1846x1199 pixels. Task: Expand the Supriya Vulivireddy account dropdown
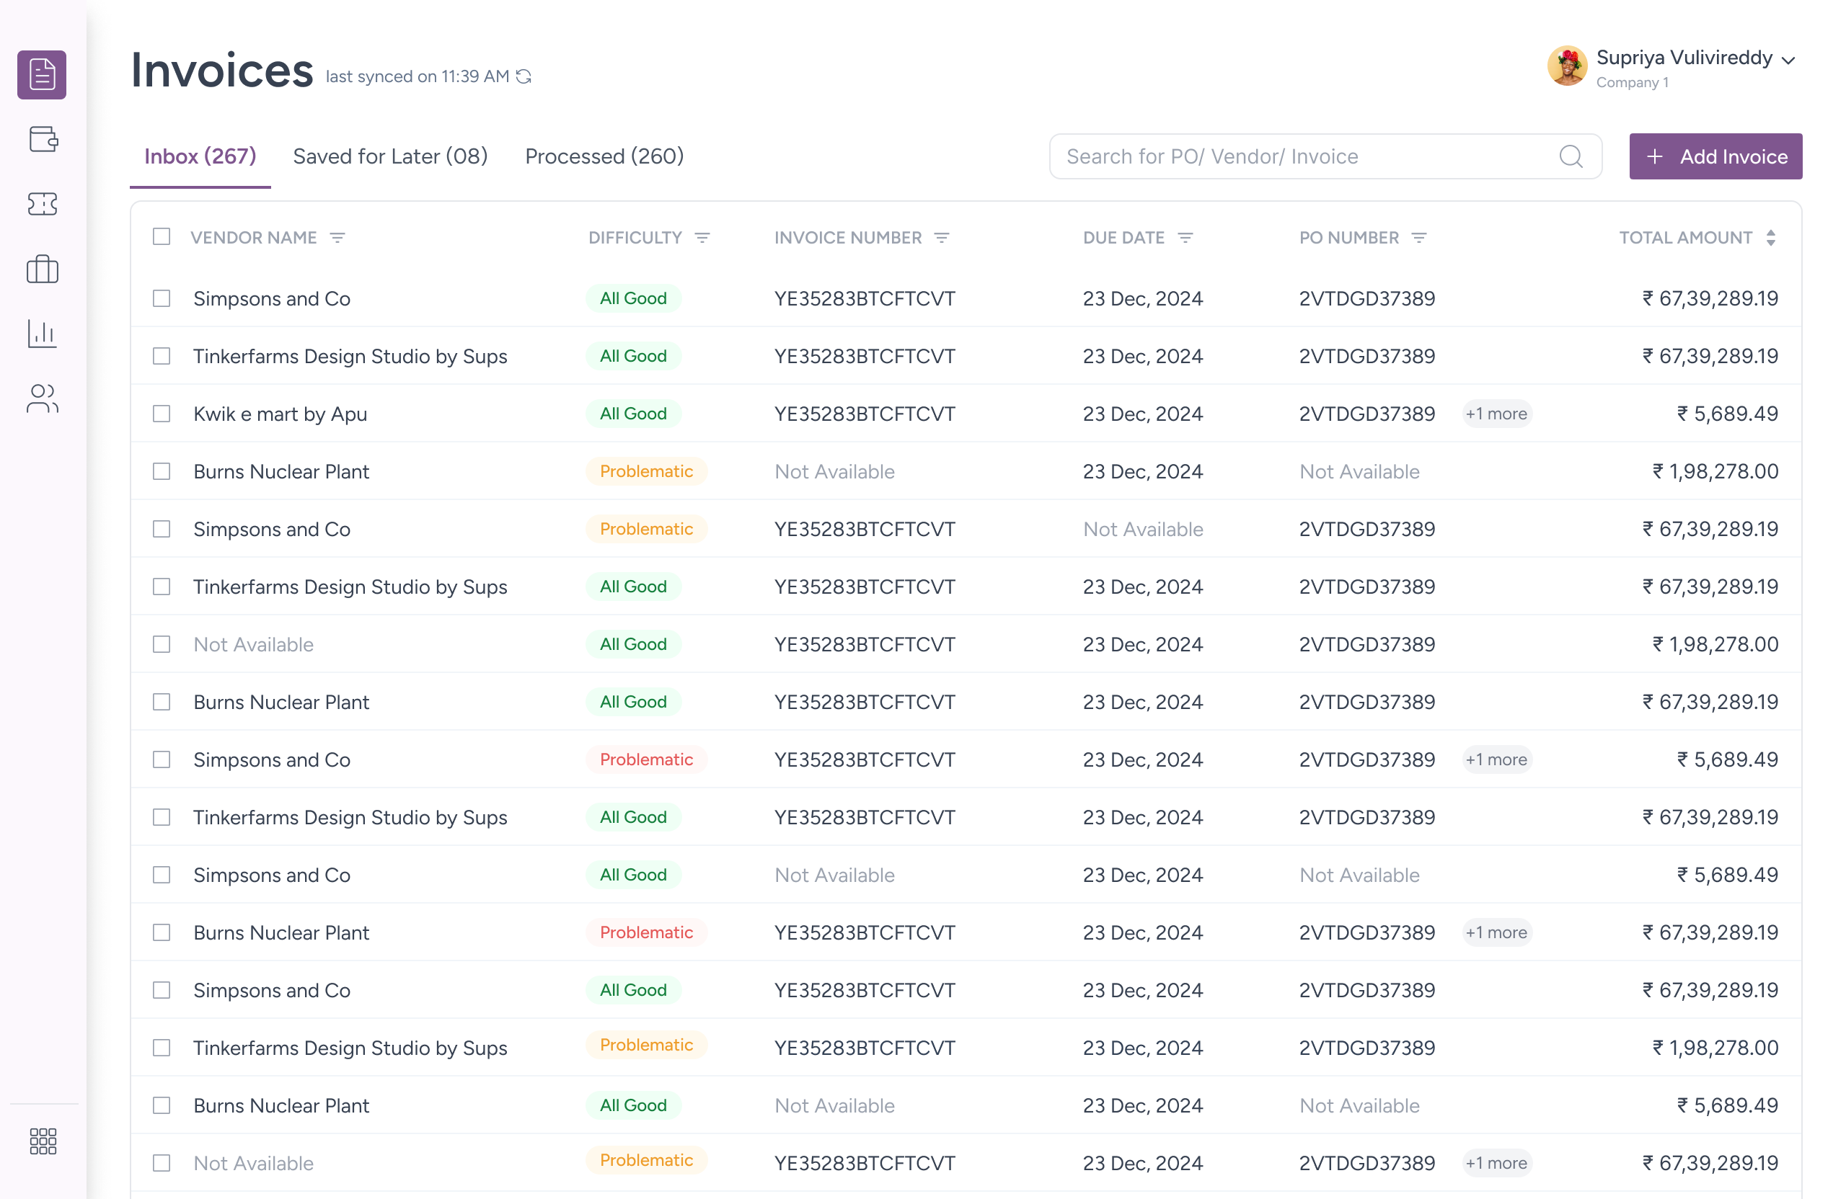[x=1788, y=61]
